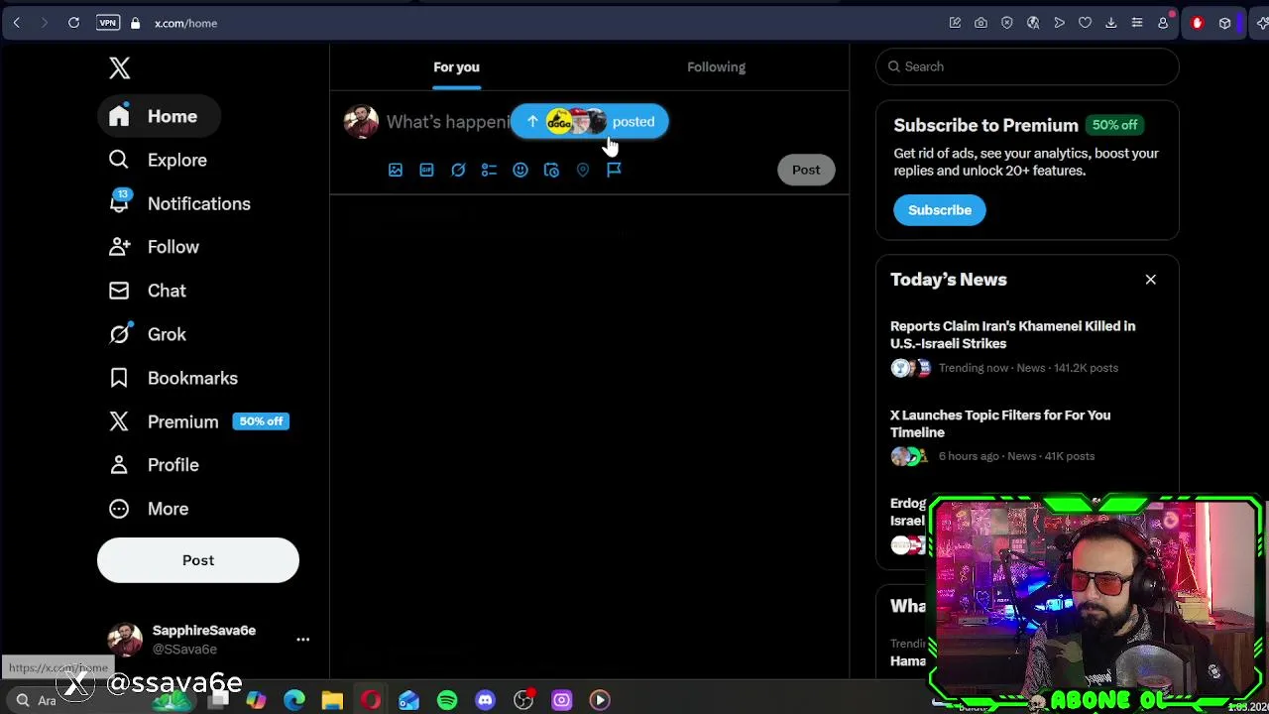The height and width of the screenshot is (714, 1269).
Task: Open Spotify from the taskbar
Action: pyautogui.click(x=447, y=700)
